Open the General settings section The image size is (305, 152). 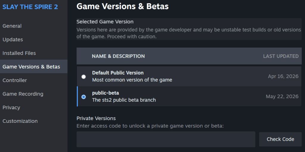12,26
